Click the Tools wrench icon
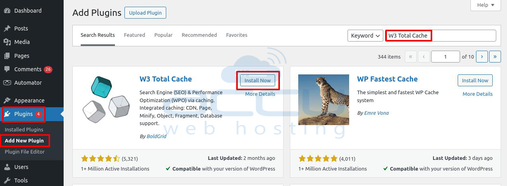Screen dimensions: 507x186 [7, 180]
